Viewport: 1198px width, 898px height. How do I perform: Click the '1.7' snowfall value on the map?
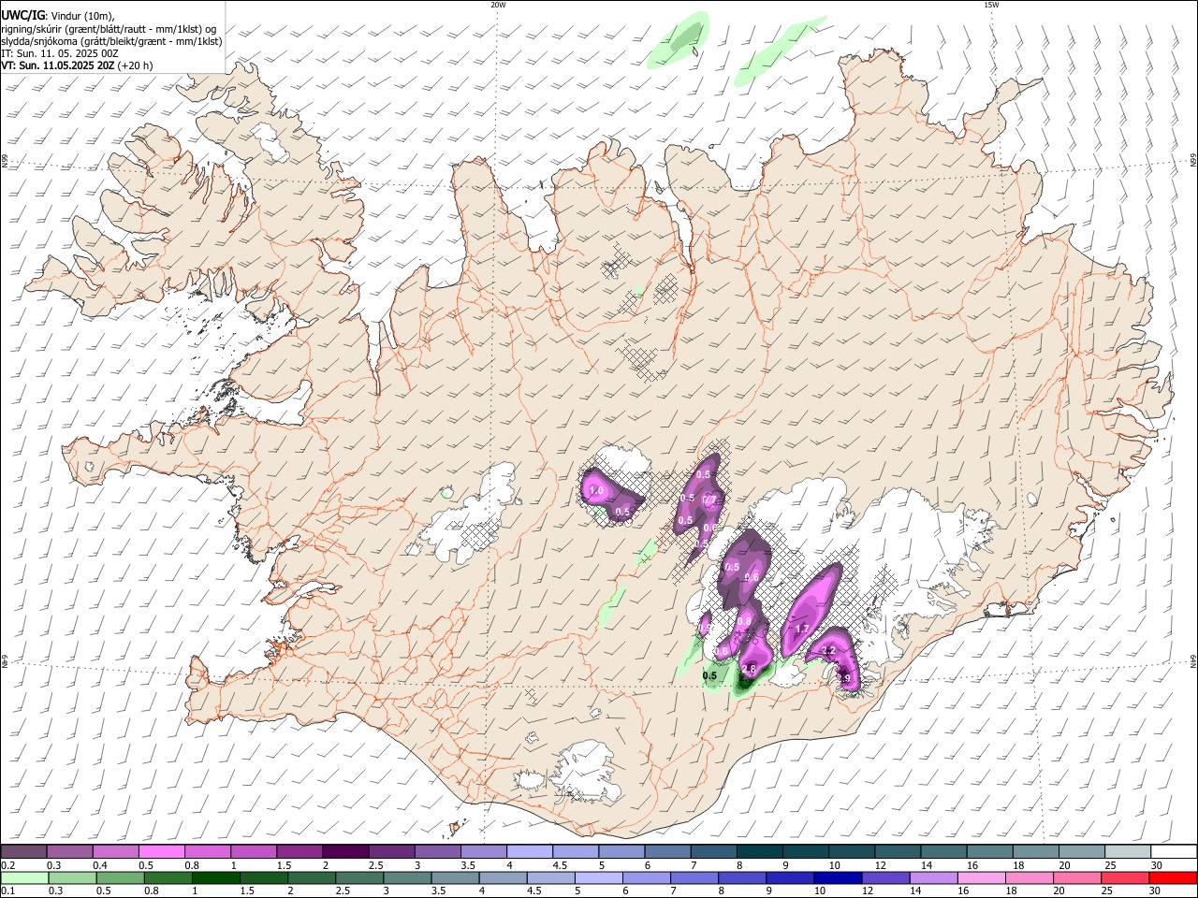801,630
